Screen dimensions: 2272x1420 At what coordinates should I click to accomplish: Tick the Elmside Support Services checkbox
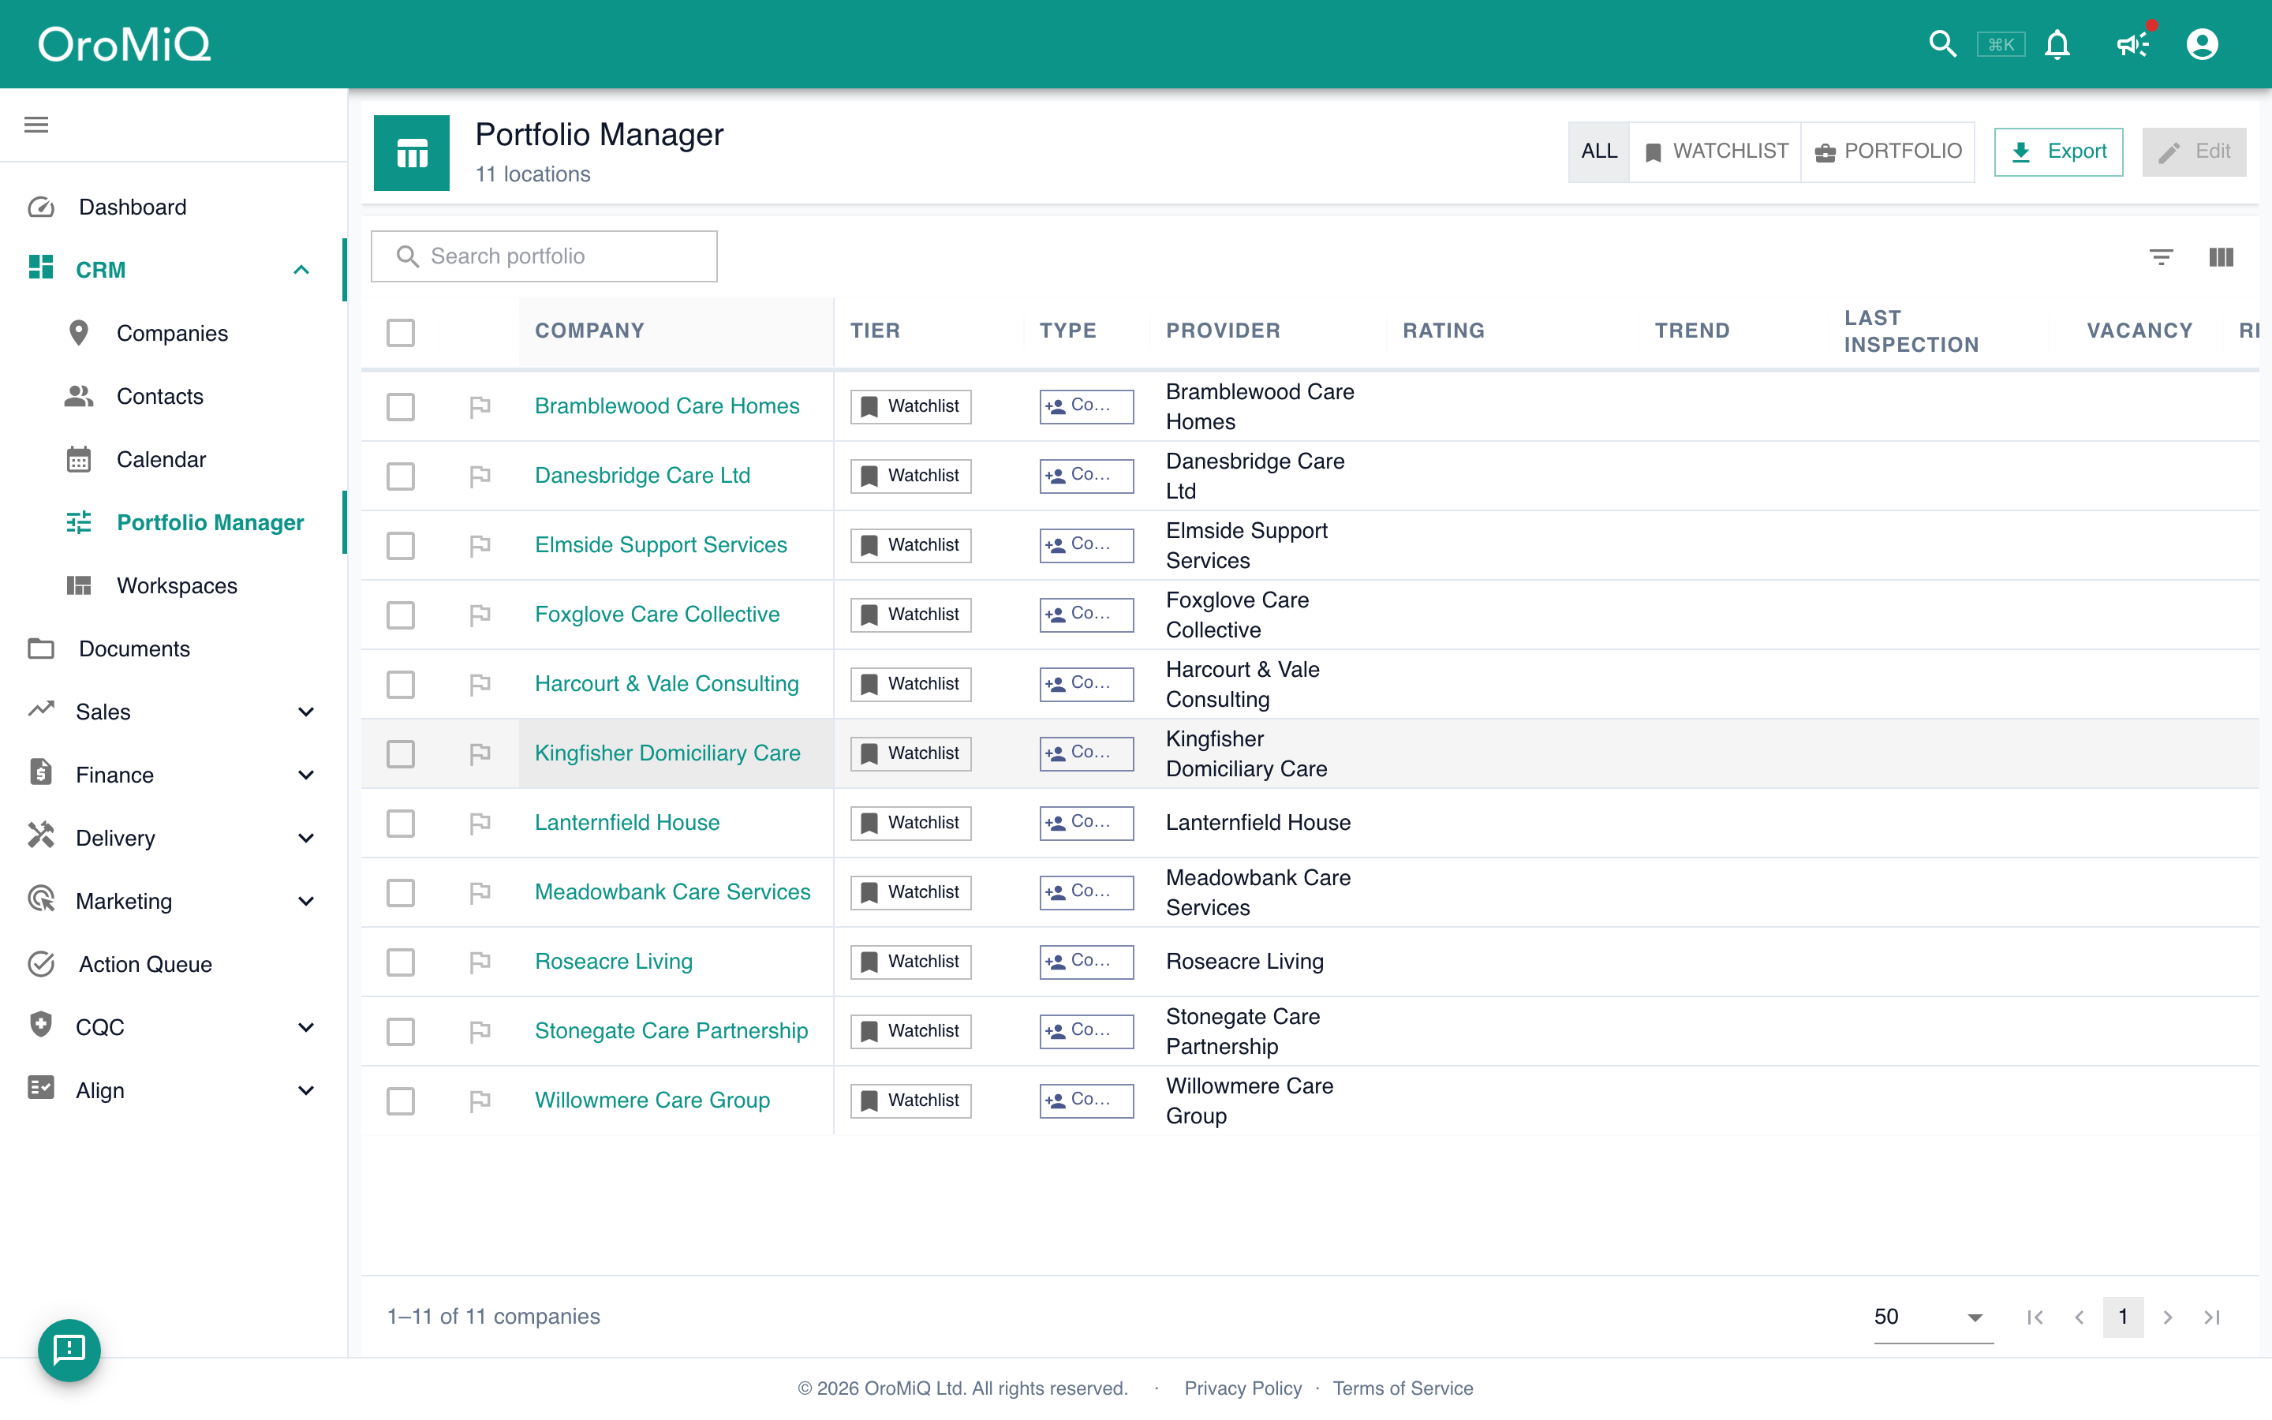tap(401, 546)
